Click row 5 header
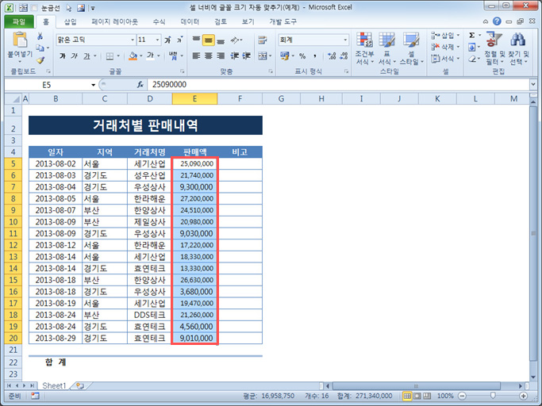Viewport: 542px width, 406px height. (13, 163)
